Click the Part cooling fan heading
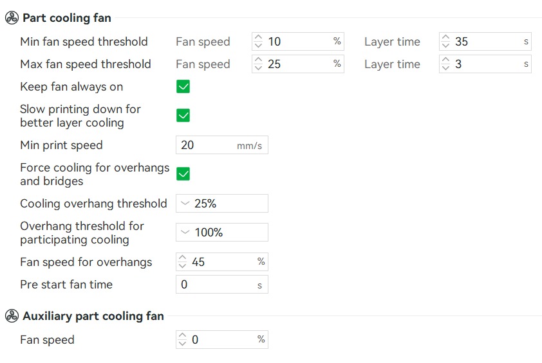Viewport: 542px width, 363px height. coord(67,17)
